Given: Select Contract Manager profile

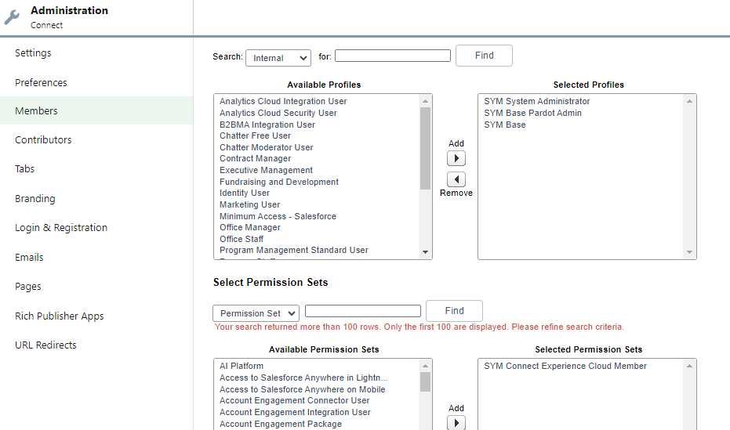Looking at the screenshot, I should point(255,158).
